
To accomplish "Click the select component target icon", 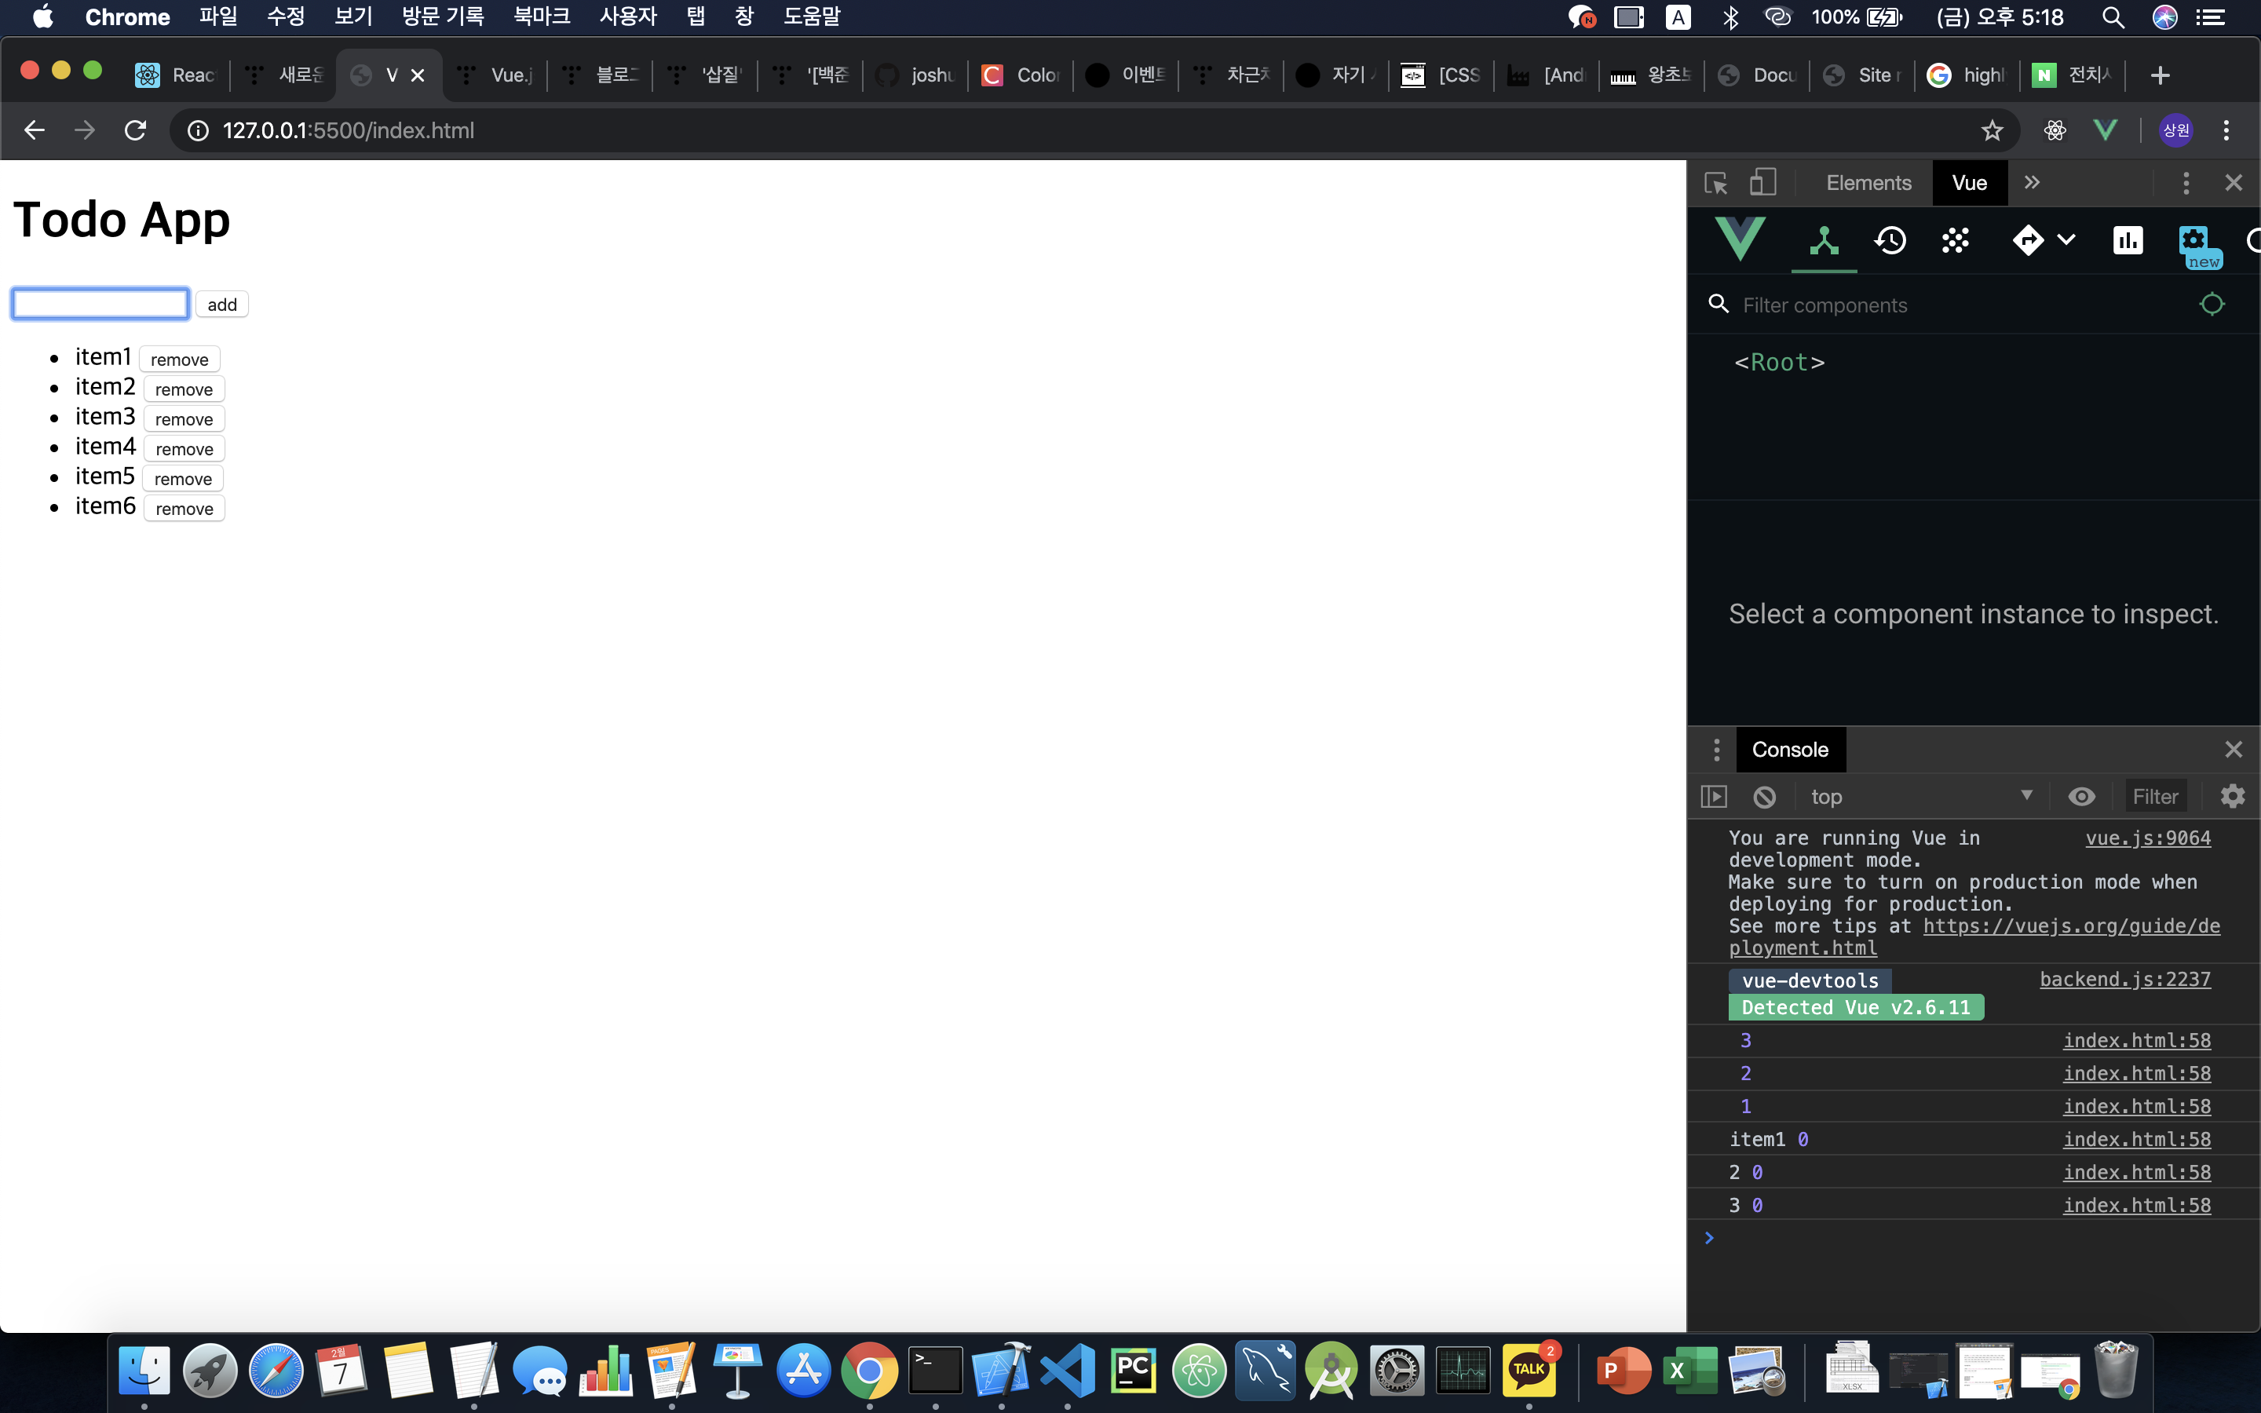I will (x=2212, y=305).
